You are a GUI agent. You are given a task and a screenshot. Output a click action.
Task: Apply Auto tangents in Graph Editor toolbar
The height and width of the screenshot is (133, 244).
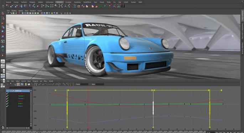click(x=36, y=84)
